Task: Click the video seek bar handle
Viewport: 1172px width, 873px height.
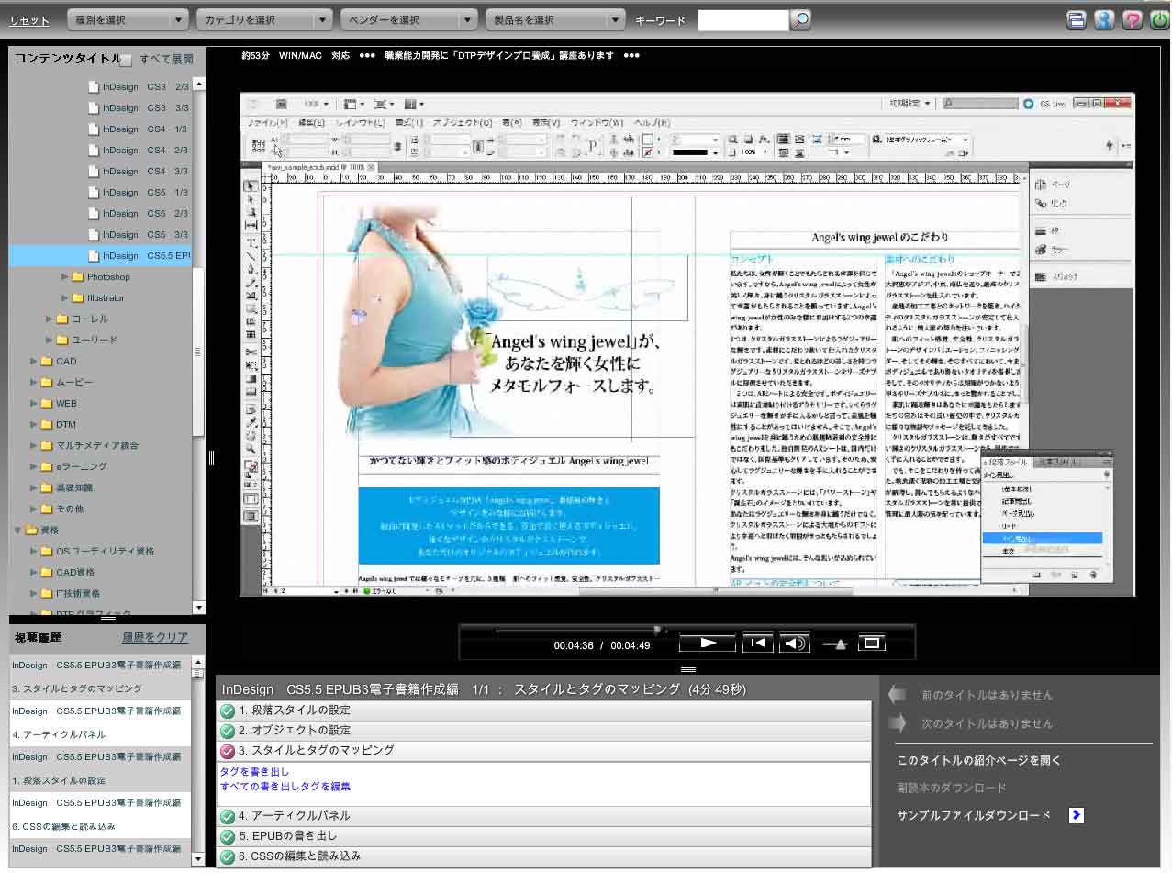Action: tap(657, 630)
